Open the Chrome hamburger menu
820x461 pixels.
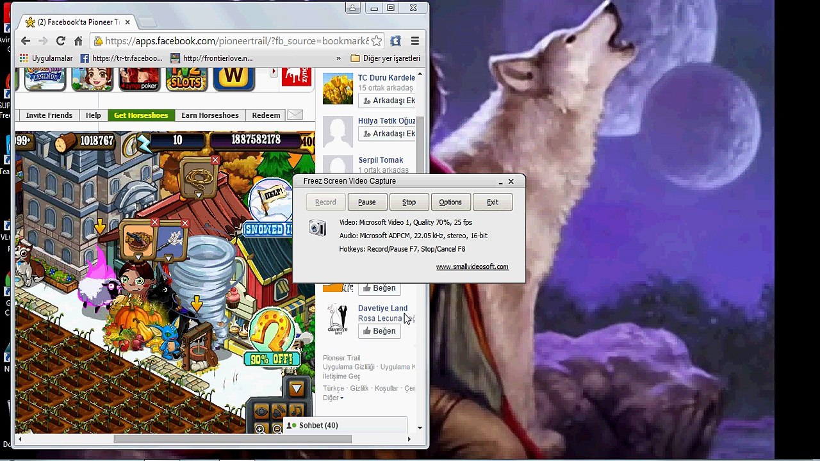415,41
